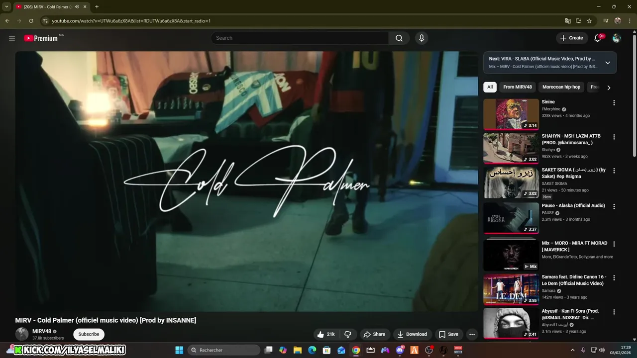Show hidden system tray icons
The height and width of the screenshot is (358, 637).
[x=572, y=350]
